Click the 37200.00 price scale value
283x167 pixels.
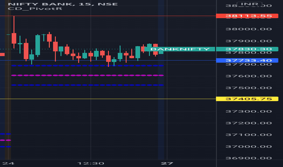(x=249, y=123)
